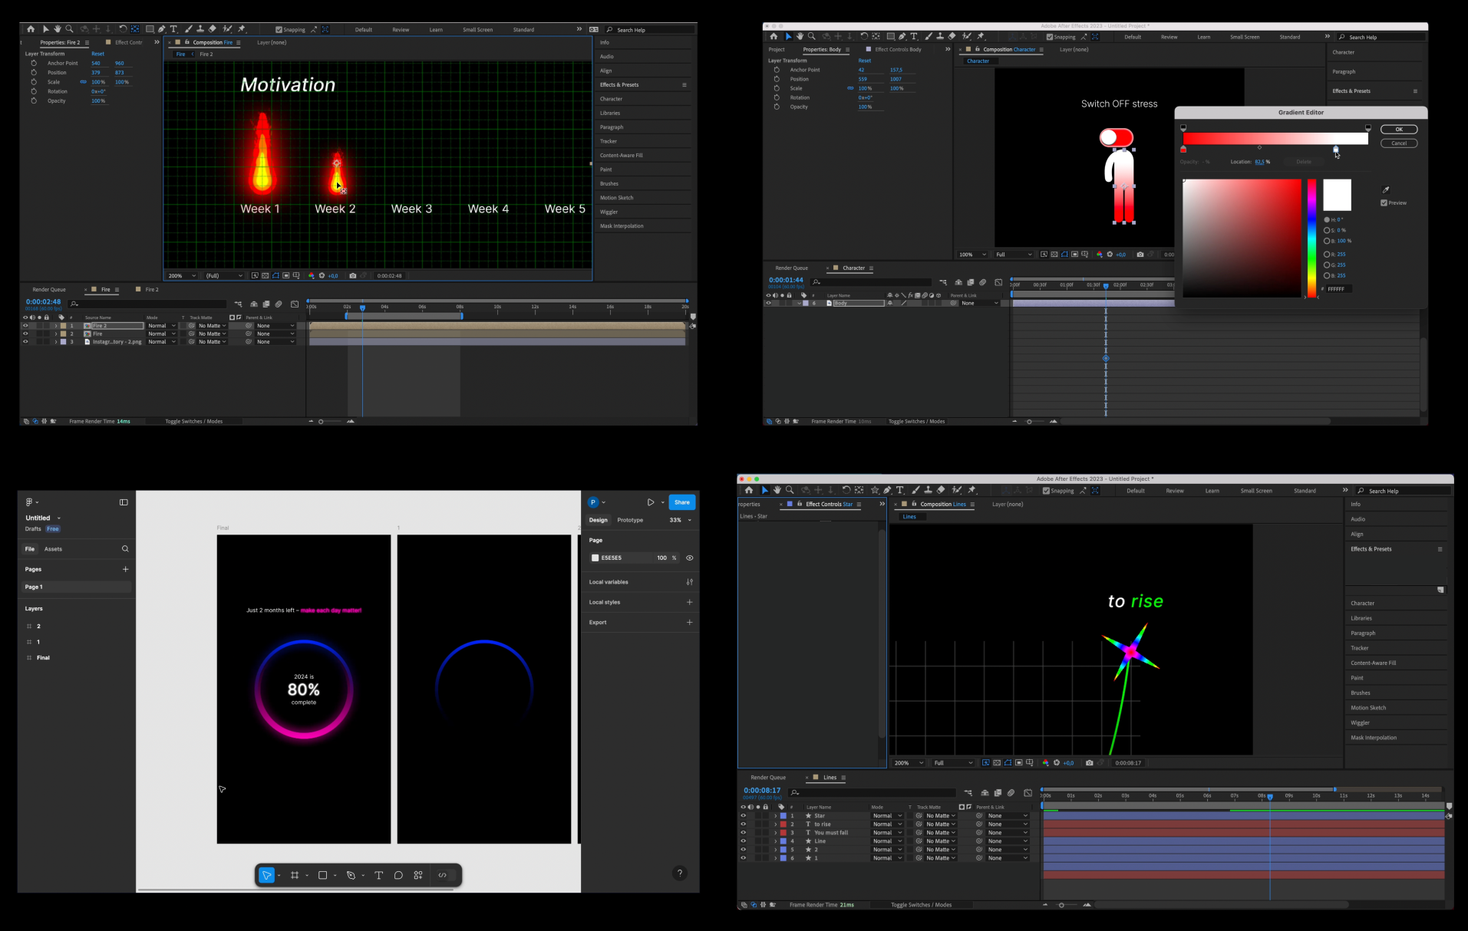Start Figma presentation play icon

651,502
